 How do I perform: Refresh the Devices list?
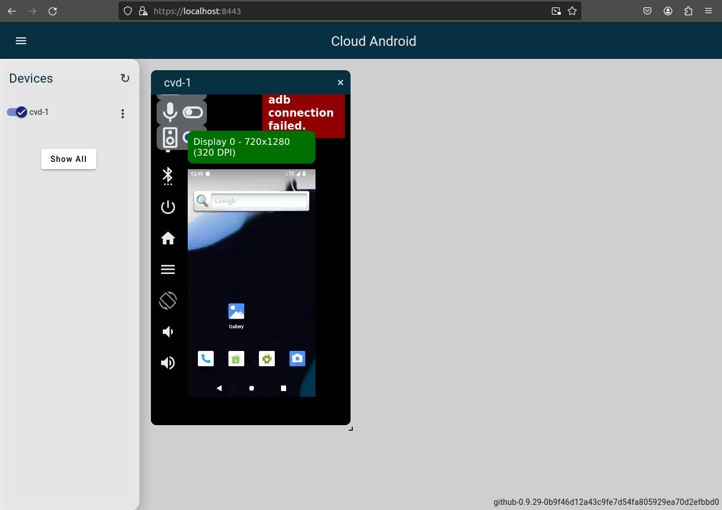click(x=125, y=79)
